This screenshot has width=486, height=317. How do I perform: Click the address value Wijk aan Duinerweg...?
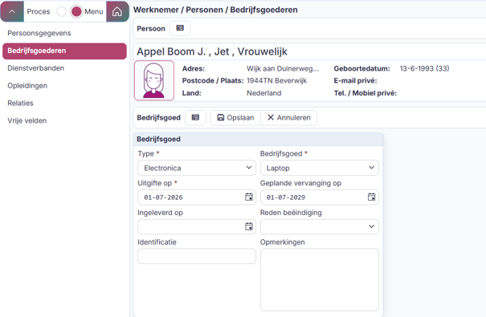(283, 69)
